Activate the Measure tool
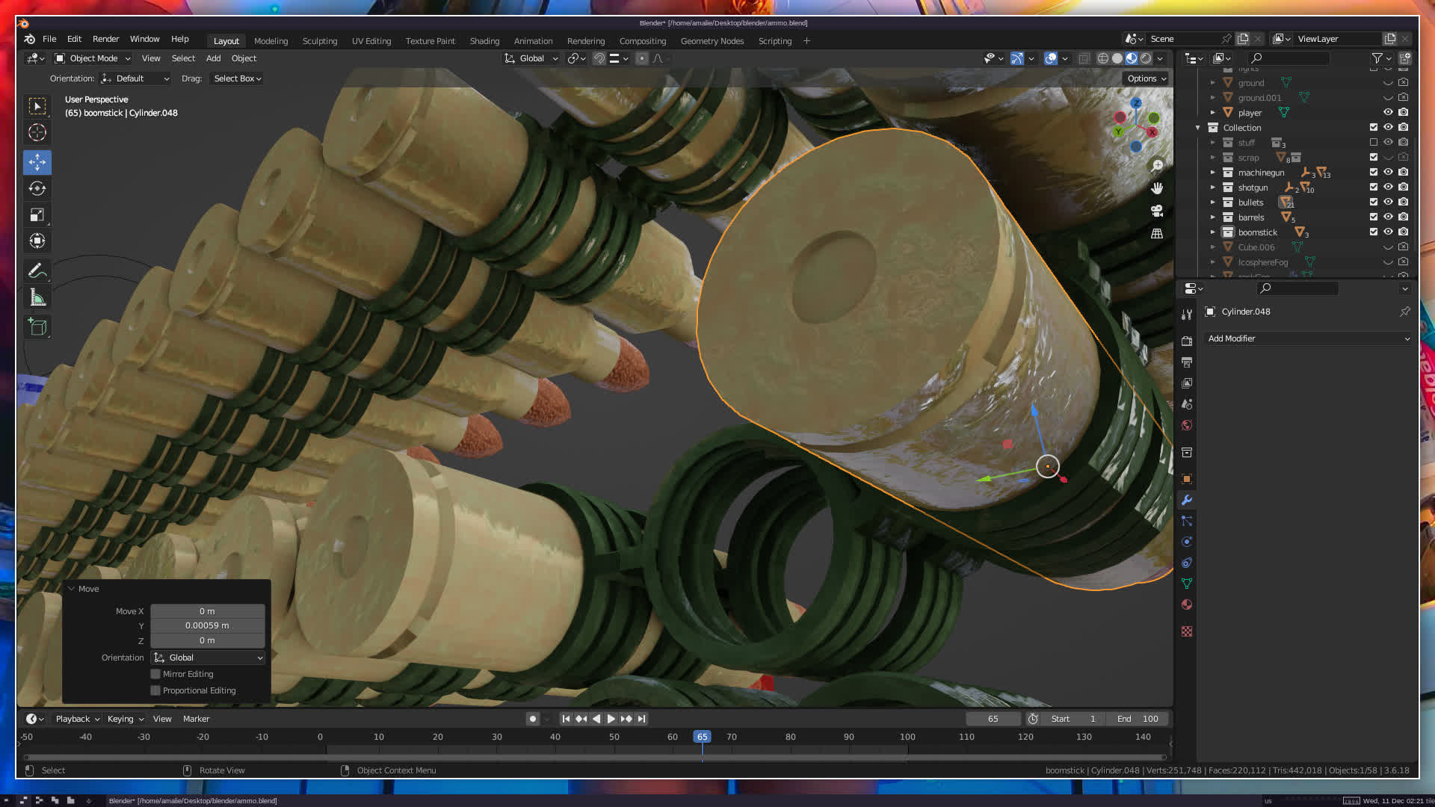The height and width of the screenshot is (807, 1435). tap(37, 298)
